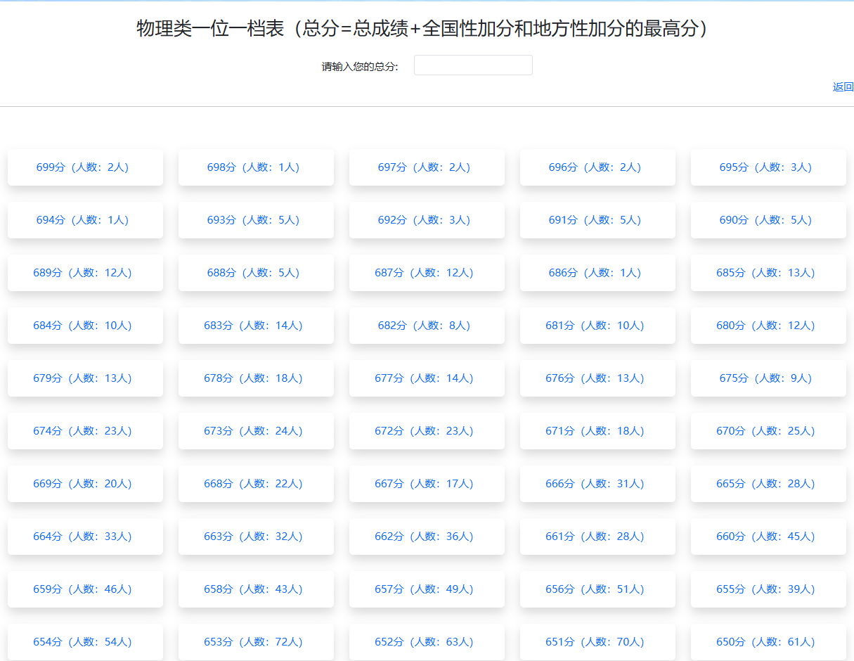Screen dimensions: 854x661
Task: Select the 652分 score card
Action: pyautogui.click(x=427, y=642)
